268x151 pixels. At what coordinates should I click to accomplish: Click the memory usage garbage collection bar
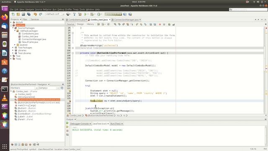point(113,14)
